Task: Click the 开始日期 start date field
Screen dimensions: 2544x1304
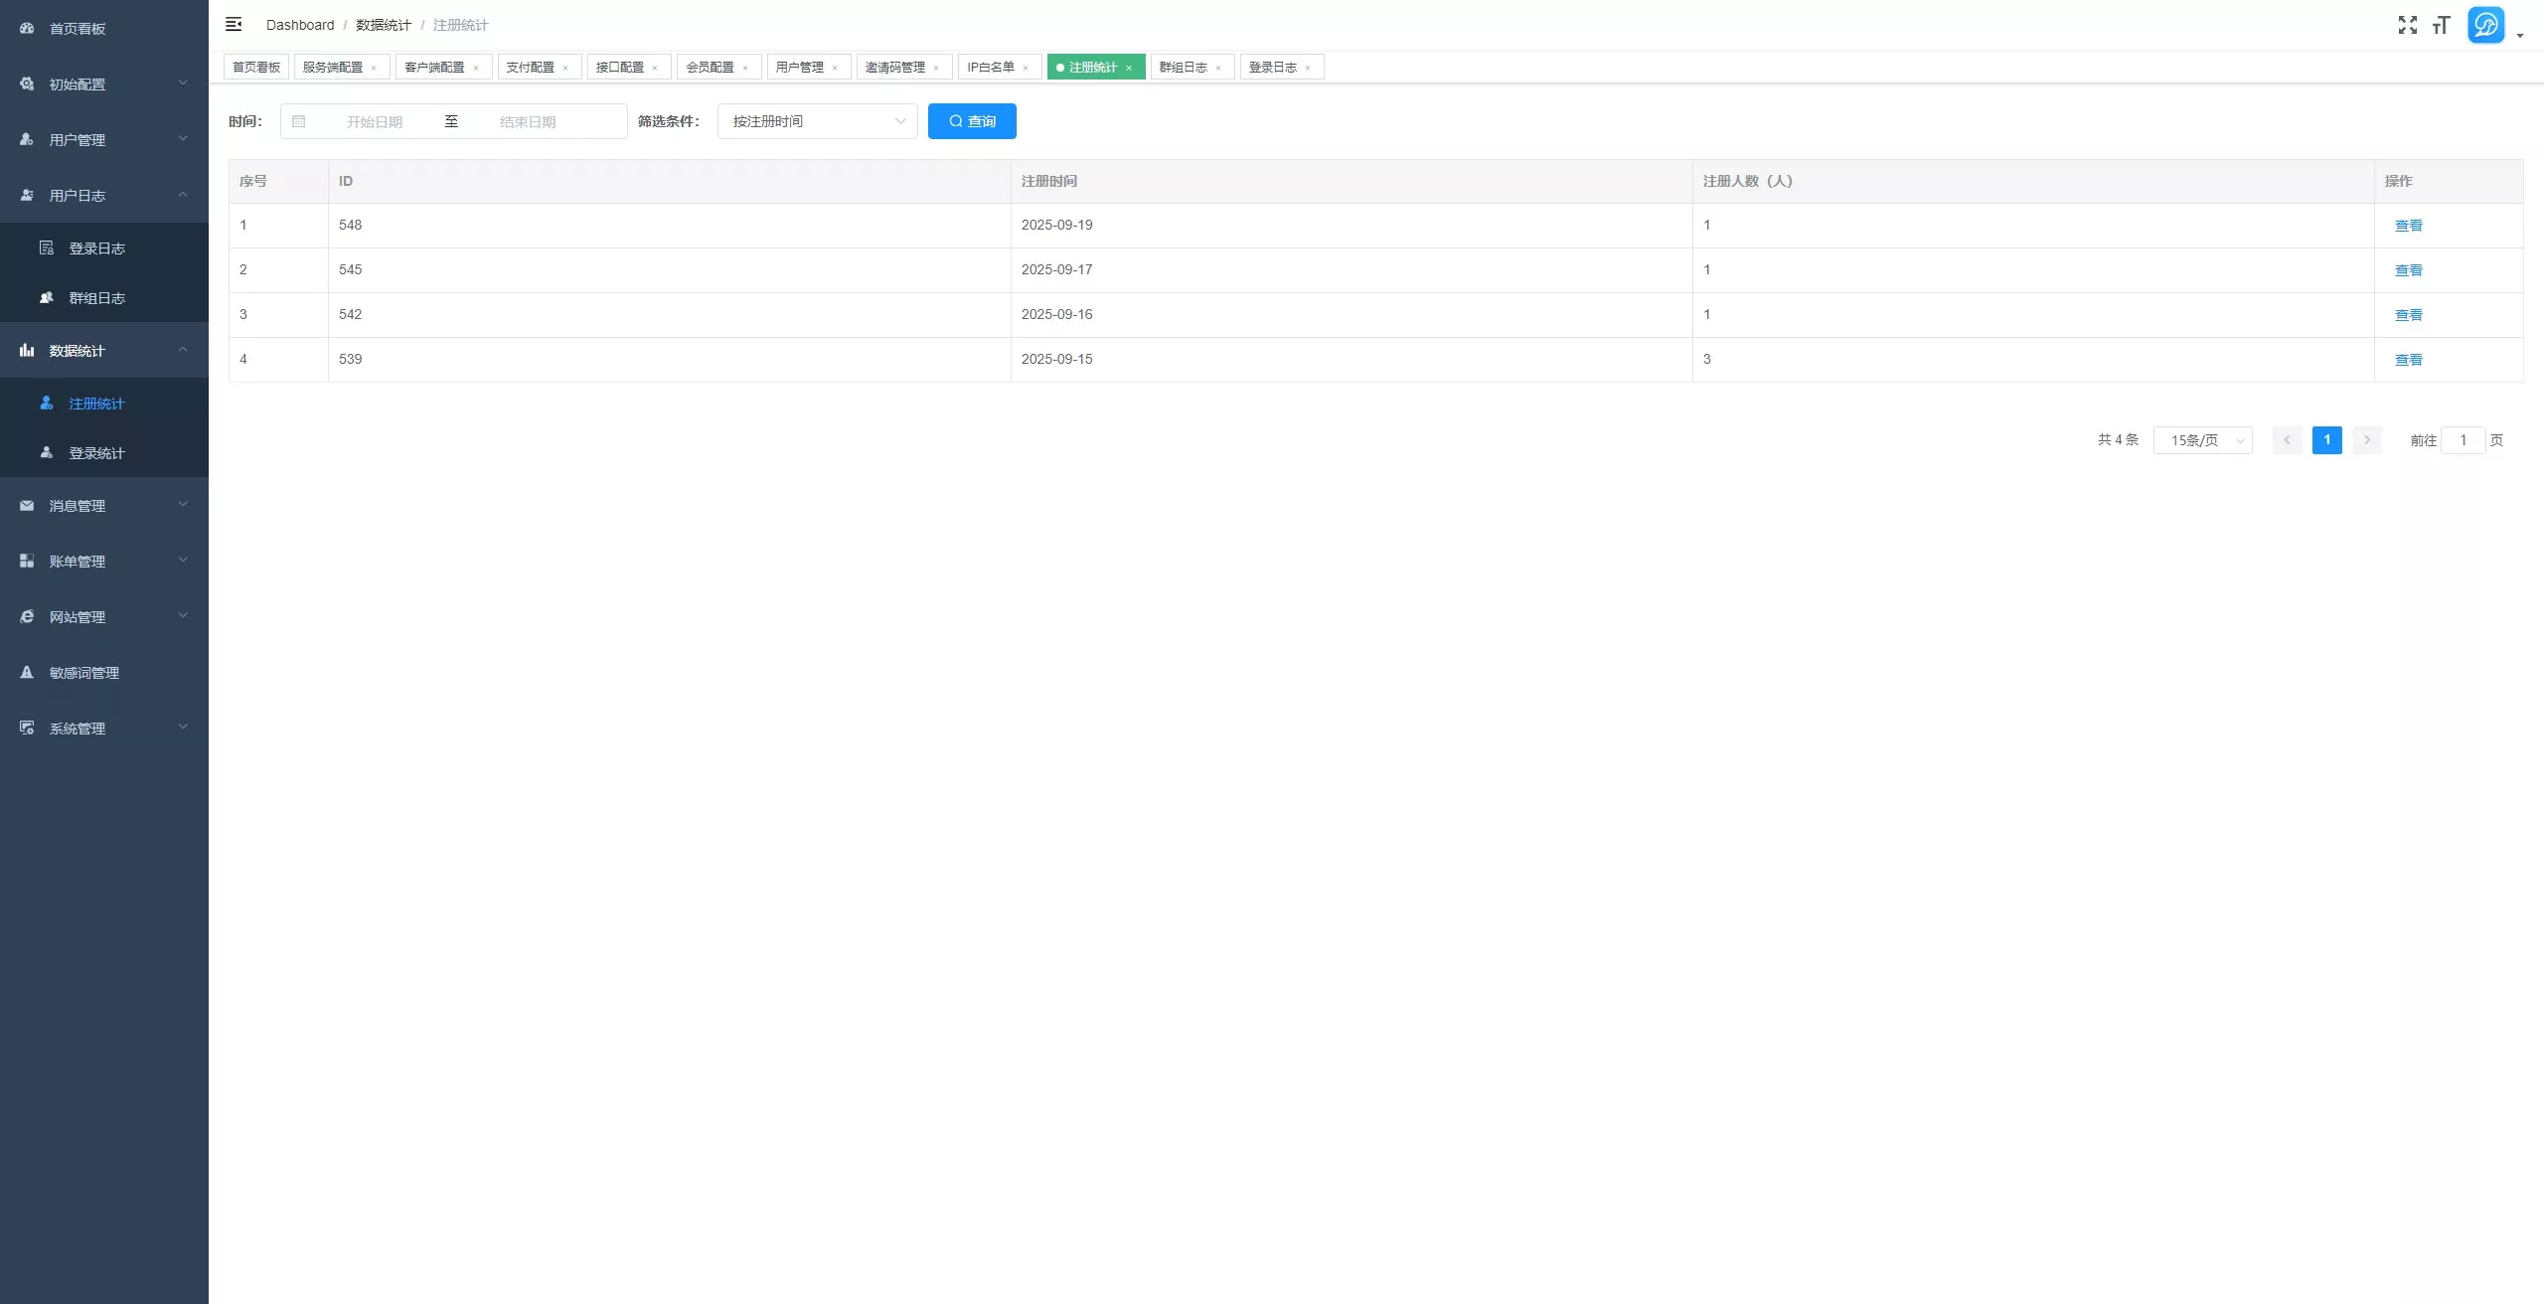Action: point(375,121)
